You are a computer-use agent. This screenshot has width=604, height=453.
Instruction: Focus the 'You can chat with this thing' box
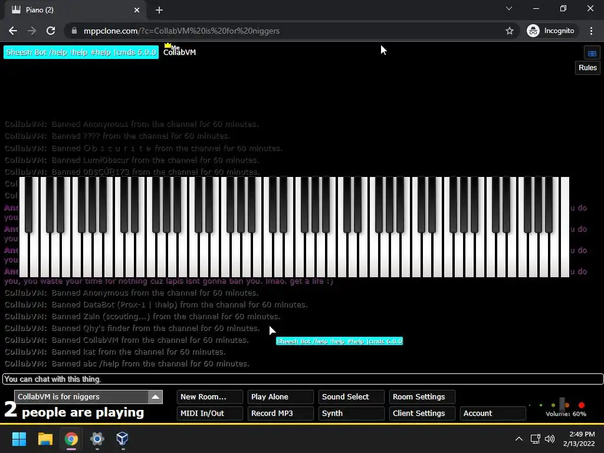tap(303, 379)
